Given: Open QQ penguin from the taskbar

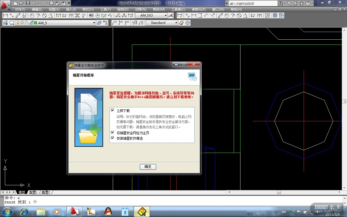Looking at the screenshot, I should (108, 212).
